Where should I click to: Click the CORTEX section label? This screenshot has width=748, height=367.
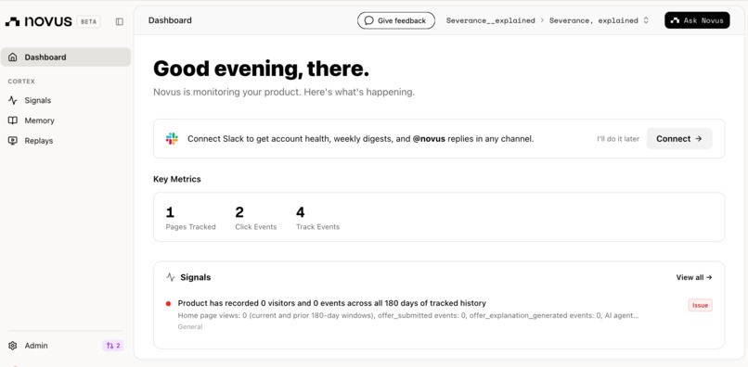click(21, 82)
